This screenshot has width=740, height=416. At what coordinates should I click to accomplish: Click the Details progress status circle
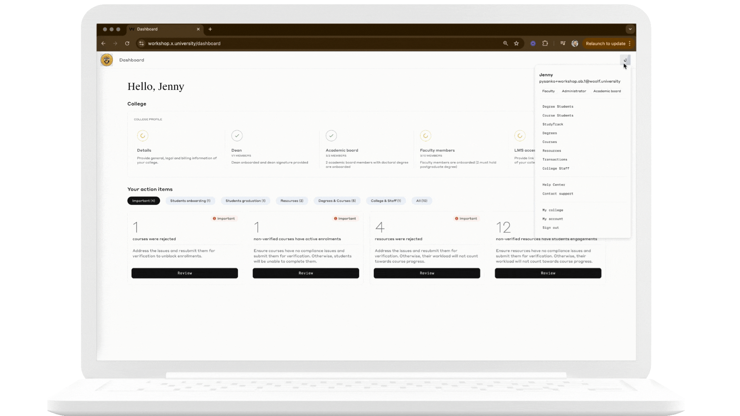pyautogui.click(x=143, y=136)
